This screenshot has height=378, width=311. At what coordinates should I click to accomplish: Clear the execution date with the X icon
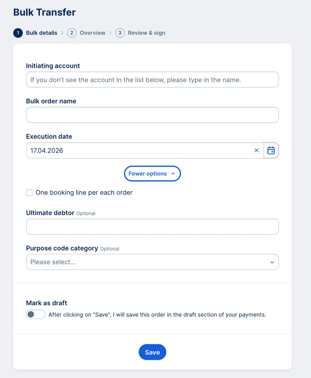(256, 150)
